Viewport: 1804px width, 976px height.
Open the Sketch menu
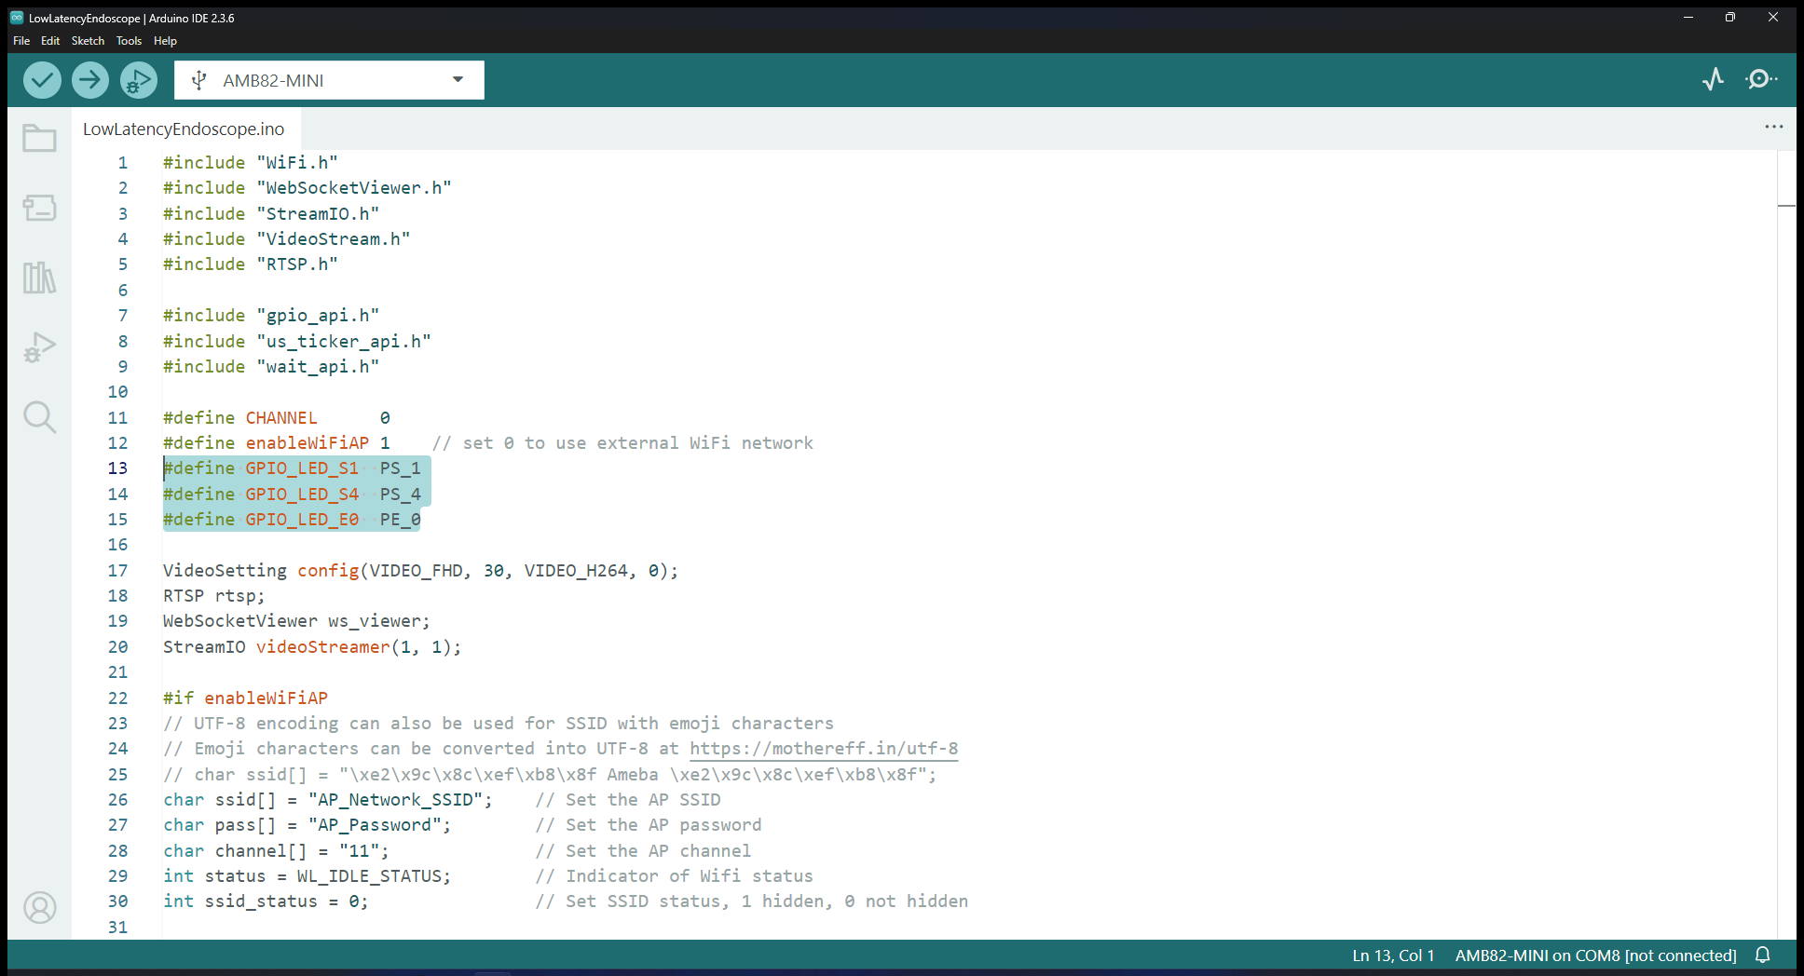(88, 41)
